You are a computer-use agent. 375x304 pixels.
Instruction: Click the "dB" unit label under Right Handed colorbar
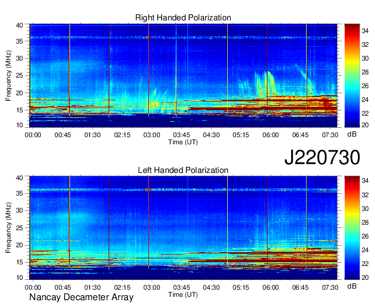click(352, 134)
